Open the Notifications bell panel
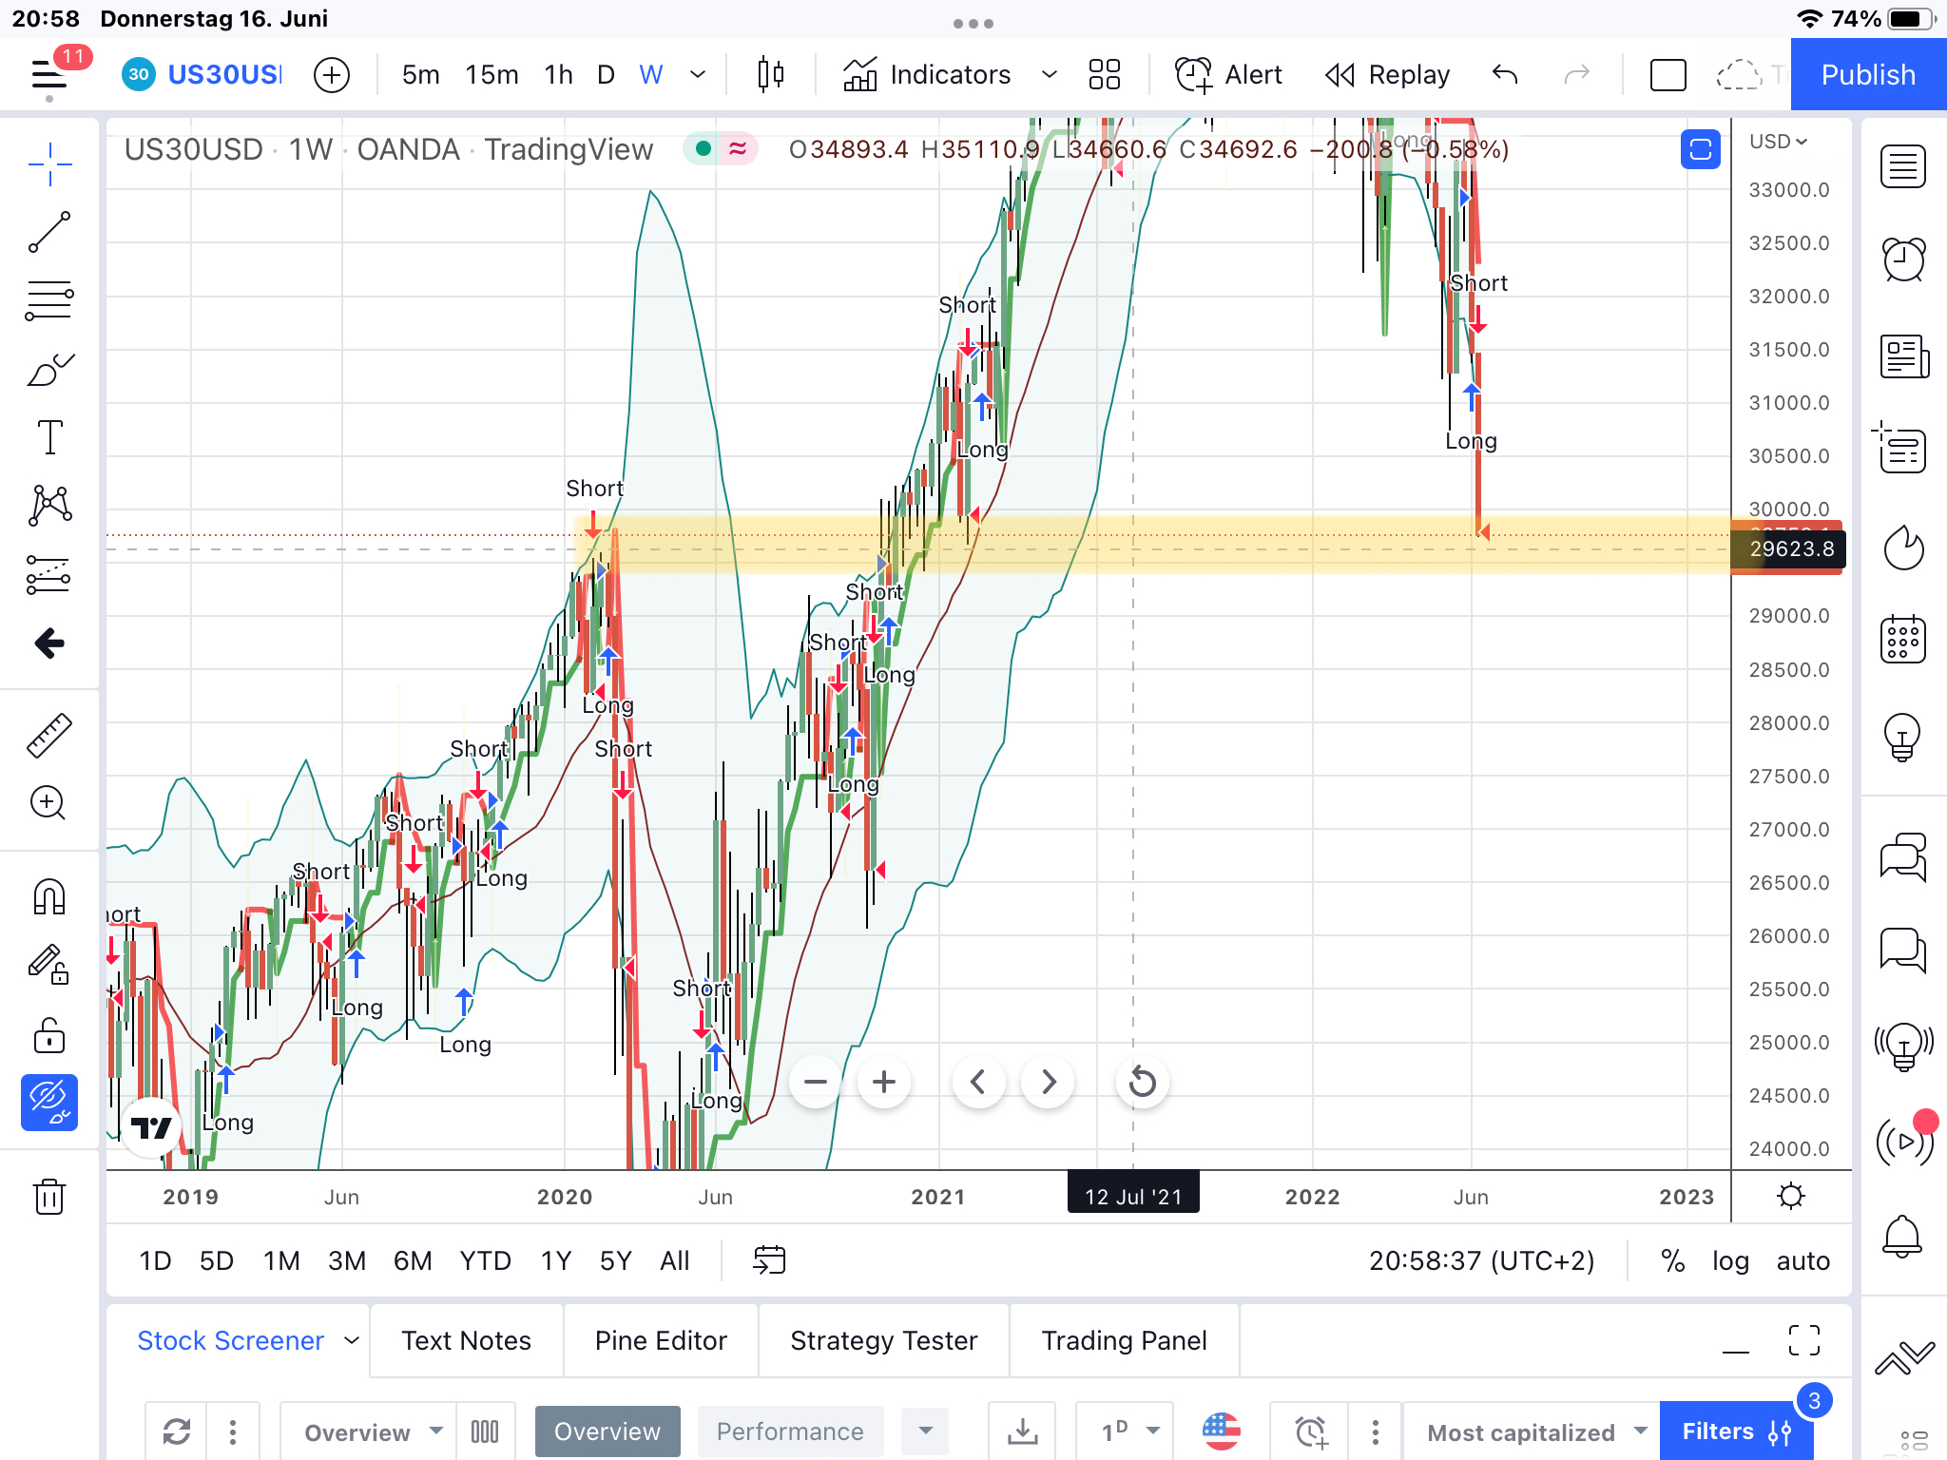Image resolution: width=1947 pixels, height=1460 pixels. click(1903, 1237)
